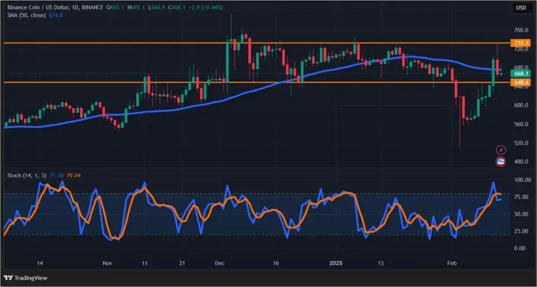Click the US flag economic event icon
The width and height of the screenshot is (537, 287).
click(x=501, y=161)
